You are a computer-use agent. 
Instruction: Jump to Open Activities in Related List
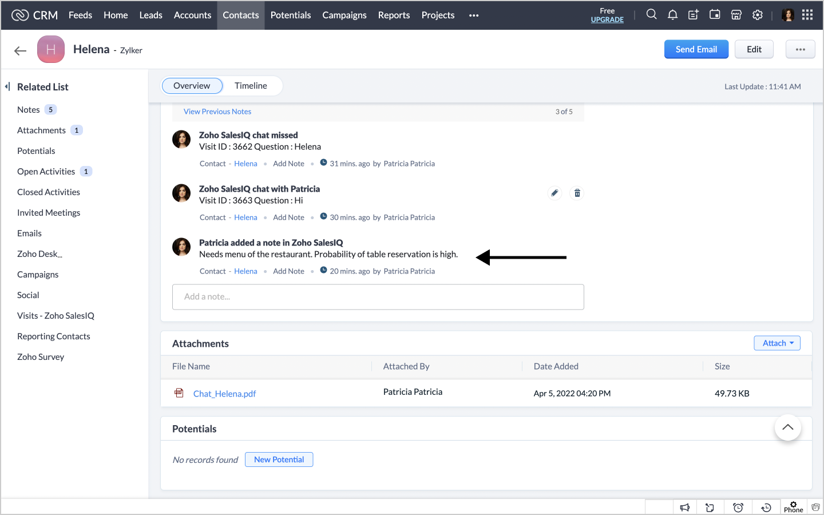[x=46, y=172]
